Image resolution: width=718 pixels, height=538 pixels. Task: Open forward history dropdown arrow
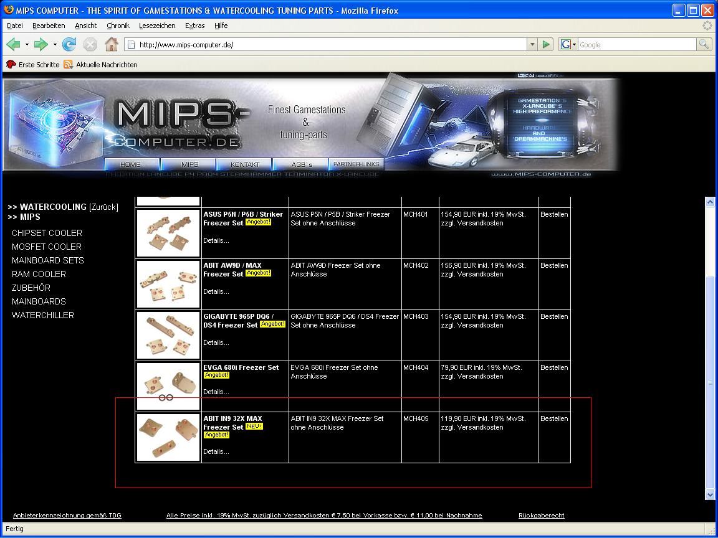pyautogui.click(x=54, y=44)
